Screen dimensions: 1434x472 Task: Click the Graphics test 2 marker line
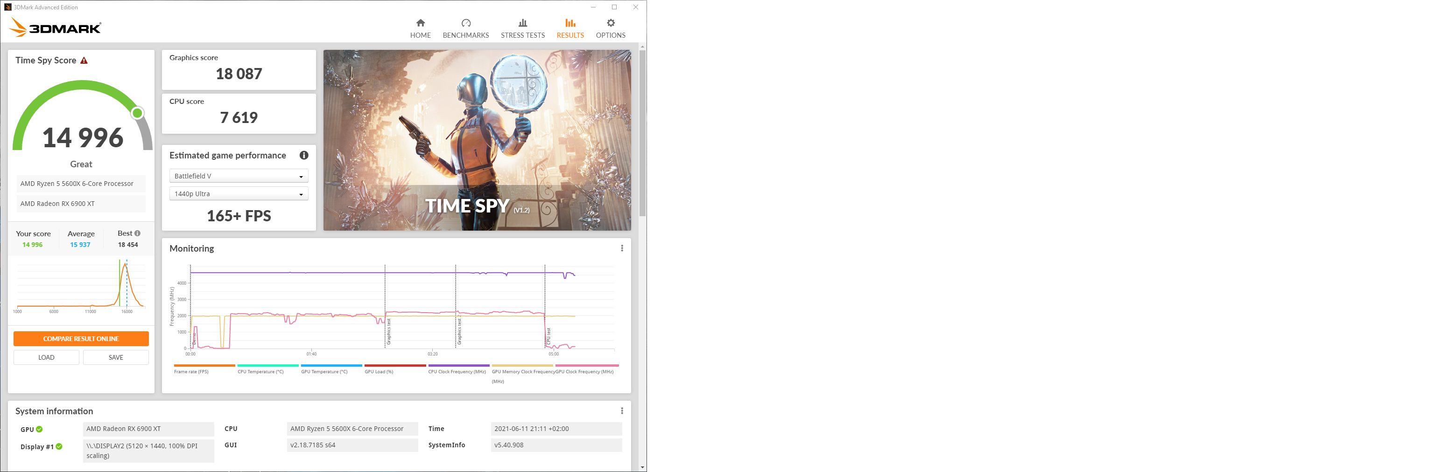[456, 307]
